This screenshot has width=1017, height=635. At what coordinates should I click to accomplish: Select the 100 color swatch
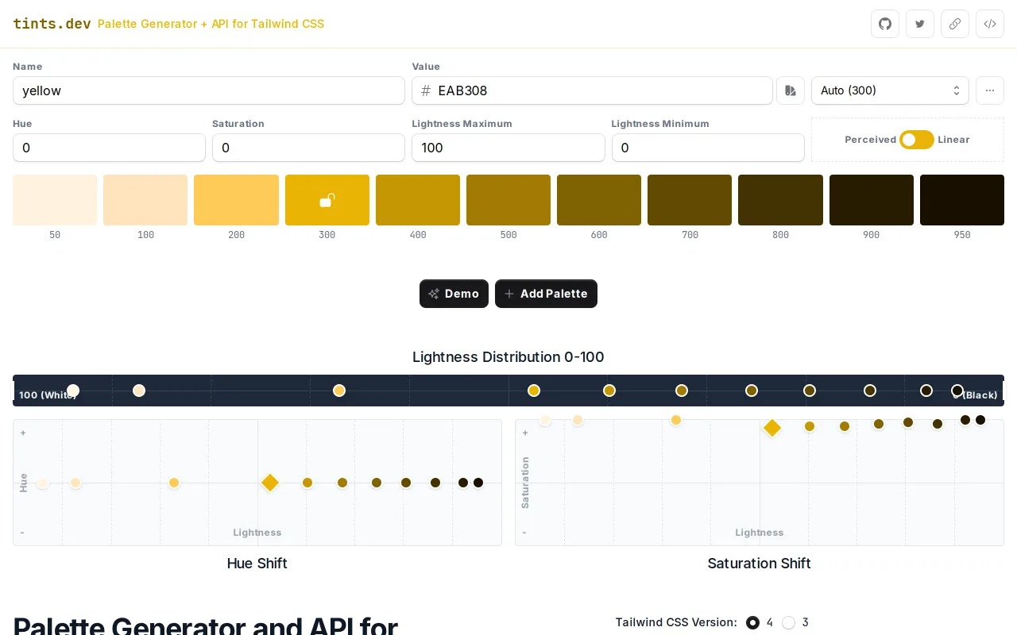145,200
